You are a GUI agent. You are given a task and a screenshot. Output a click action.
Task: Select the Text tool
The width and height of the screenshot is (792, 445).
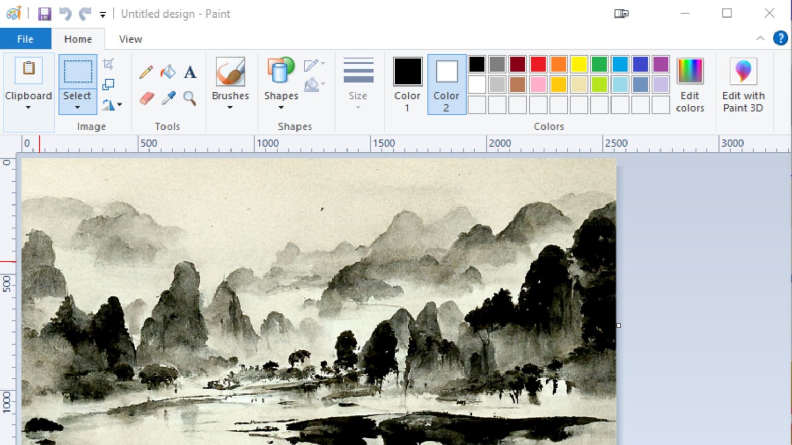point(190,72)
